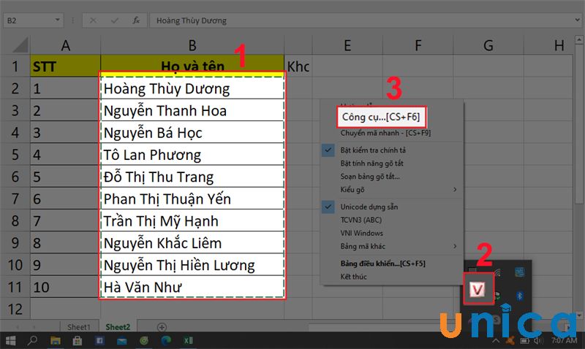Open 'Soạn bảng gõ tắt...' menu item

pyautogui.click(x=370, y=176)
